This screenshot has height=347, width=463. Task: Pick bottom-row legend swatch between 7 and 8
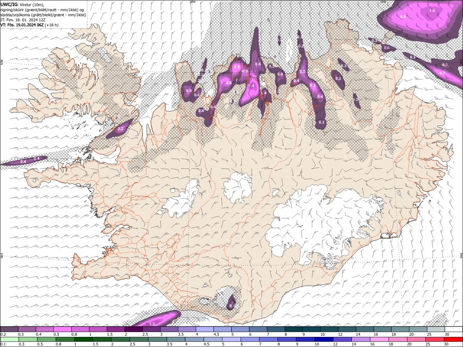coord(268,339)
